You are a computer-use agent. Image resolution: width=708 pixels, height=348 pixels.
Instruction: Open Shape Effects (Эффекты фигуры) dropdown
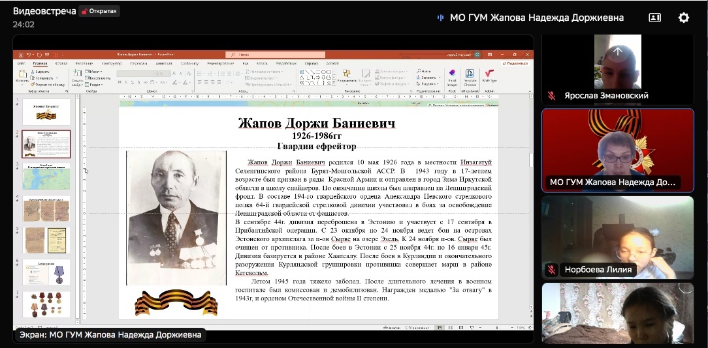392,84
